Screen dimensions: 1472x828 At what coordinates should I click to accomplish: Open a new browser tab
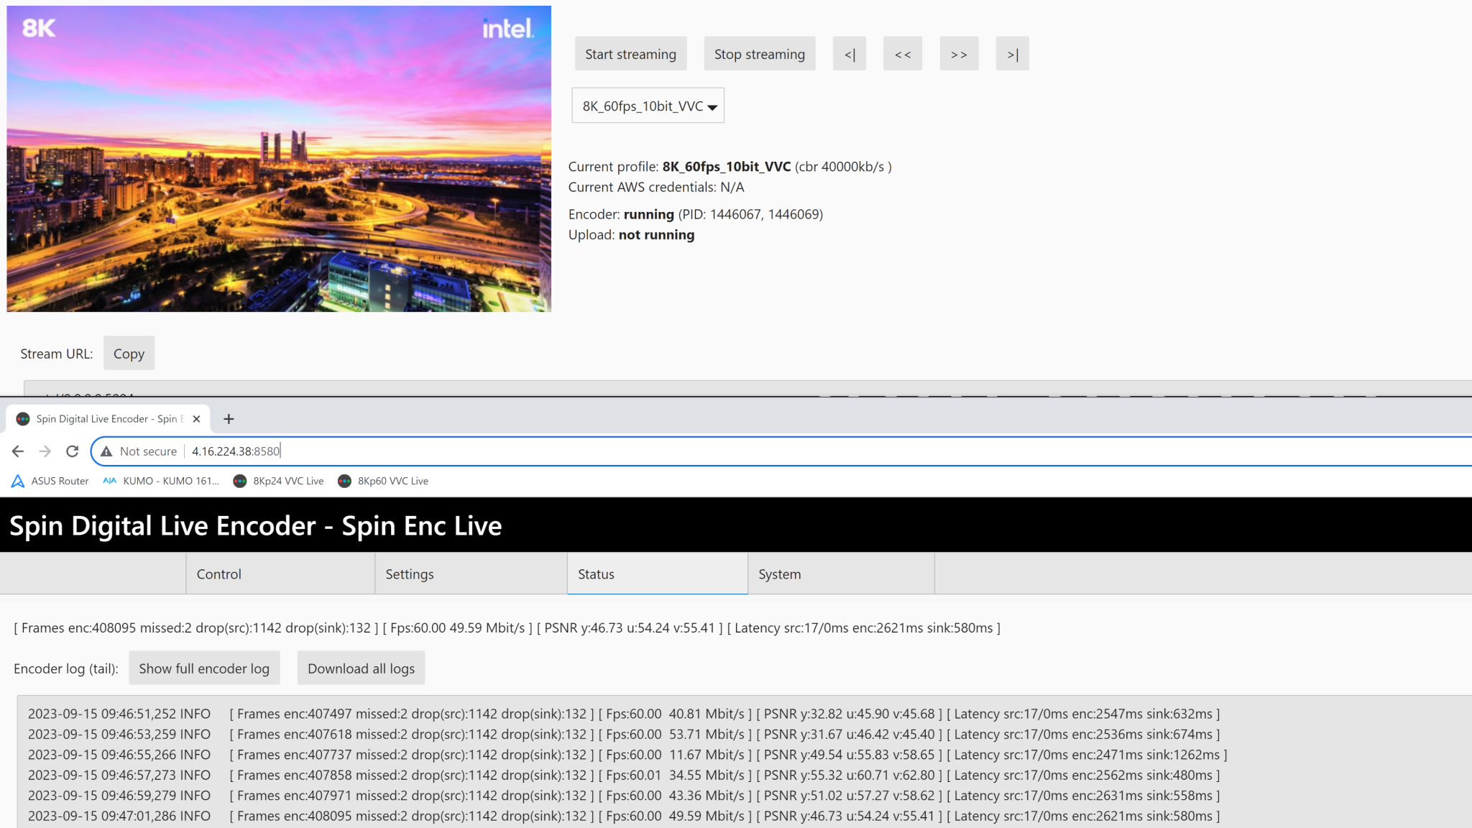coord(229,418)
